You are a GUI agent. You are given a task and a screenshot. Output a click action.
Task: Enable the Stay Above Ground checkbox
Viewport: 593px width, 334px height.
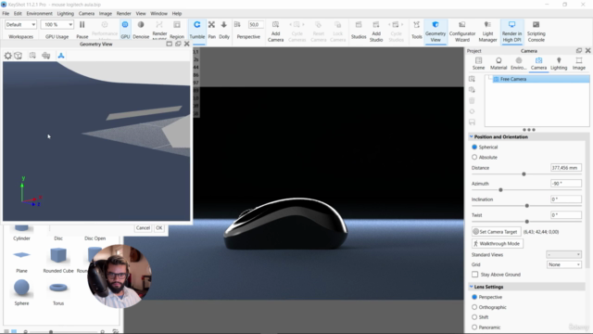475,275
